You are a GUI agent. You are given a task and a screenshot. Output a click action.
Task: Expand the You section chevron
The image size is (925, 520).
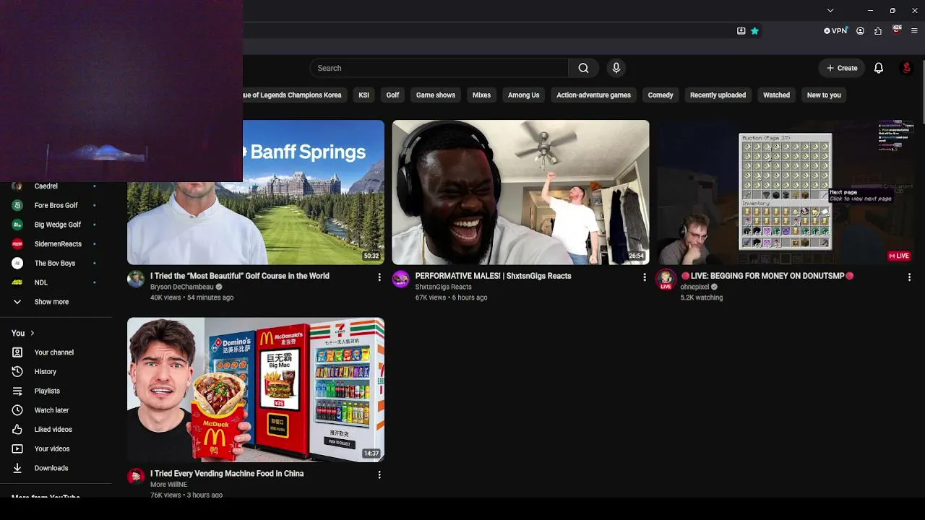click(x=32, y=333)
